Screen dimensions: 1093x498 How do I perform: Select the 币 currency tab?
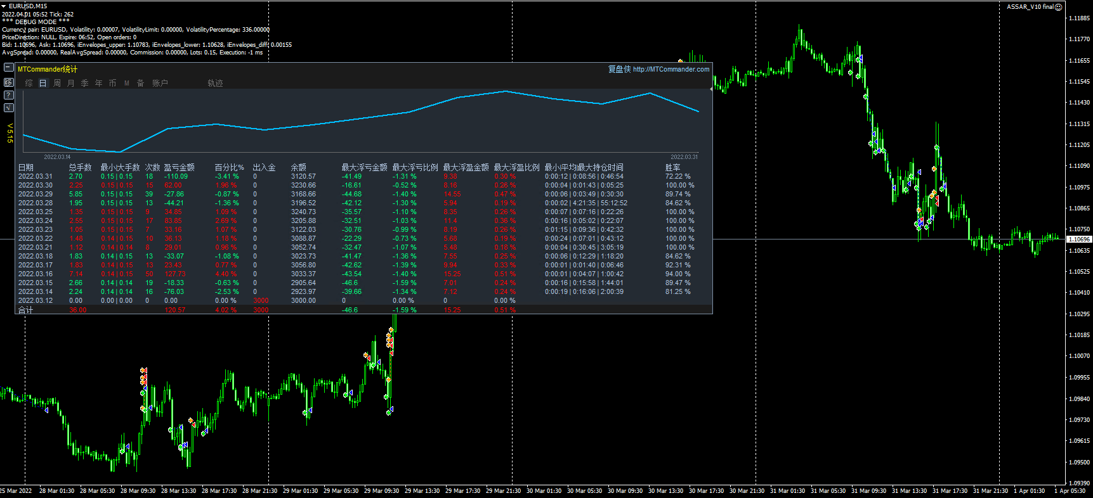[113, 83]
